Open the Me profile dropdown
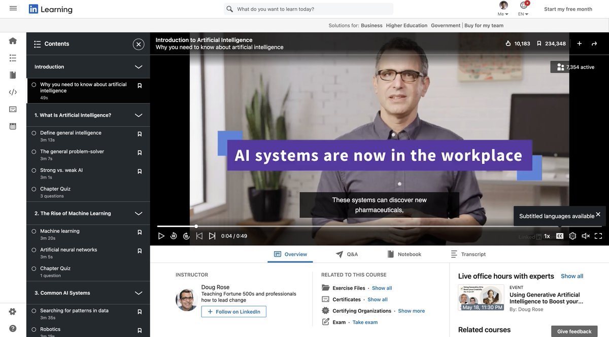609x337 pixels. pyautogui.click(x=503, y=9)
